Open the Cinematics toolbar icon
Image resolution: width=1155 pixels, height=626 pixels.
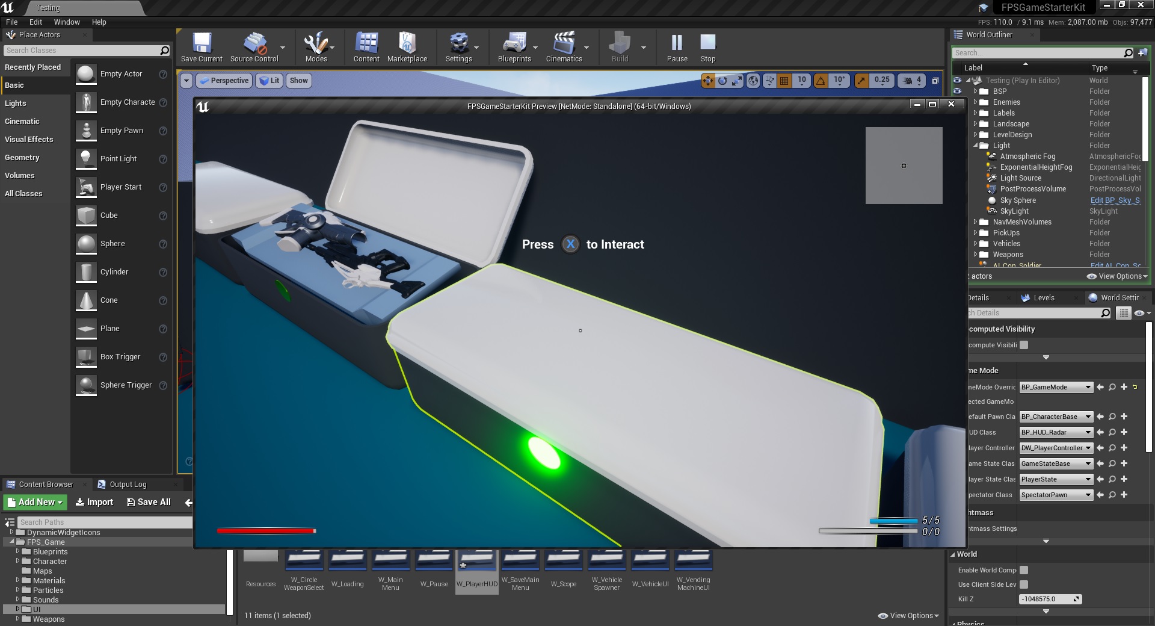[x=564, y=47]
